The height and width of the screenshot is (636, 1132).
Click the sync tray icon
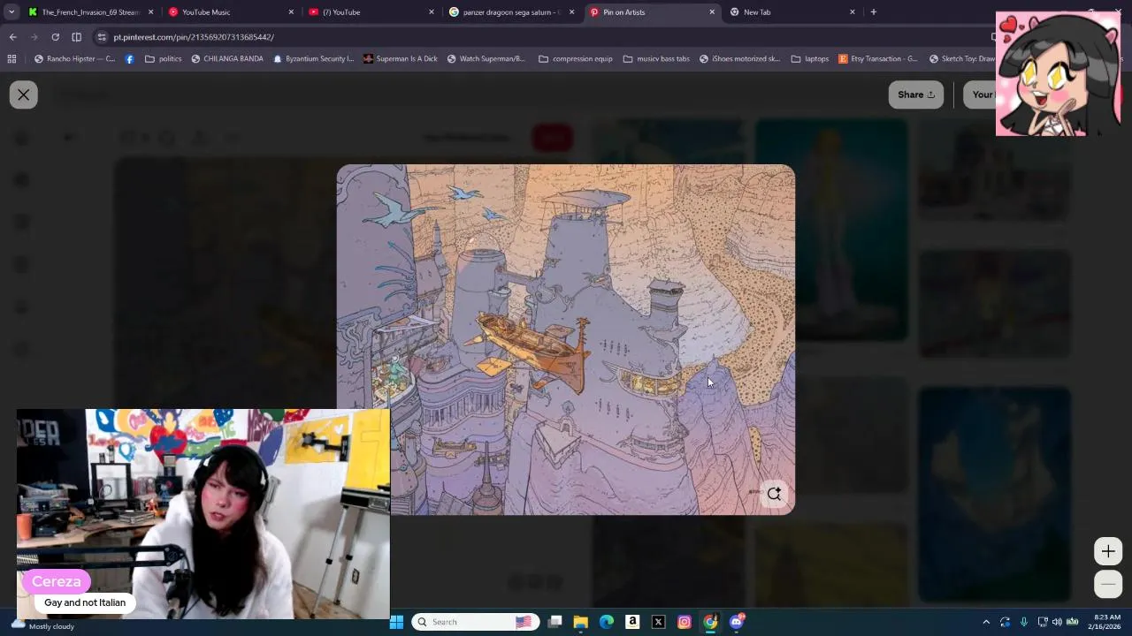(x=1005, y=622)
